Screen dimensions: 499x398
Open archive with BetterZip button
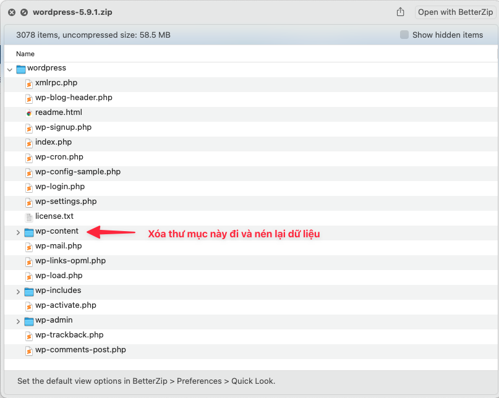[455, 12]
